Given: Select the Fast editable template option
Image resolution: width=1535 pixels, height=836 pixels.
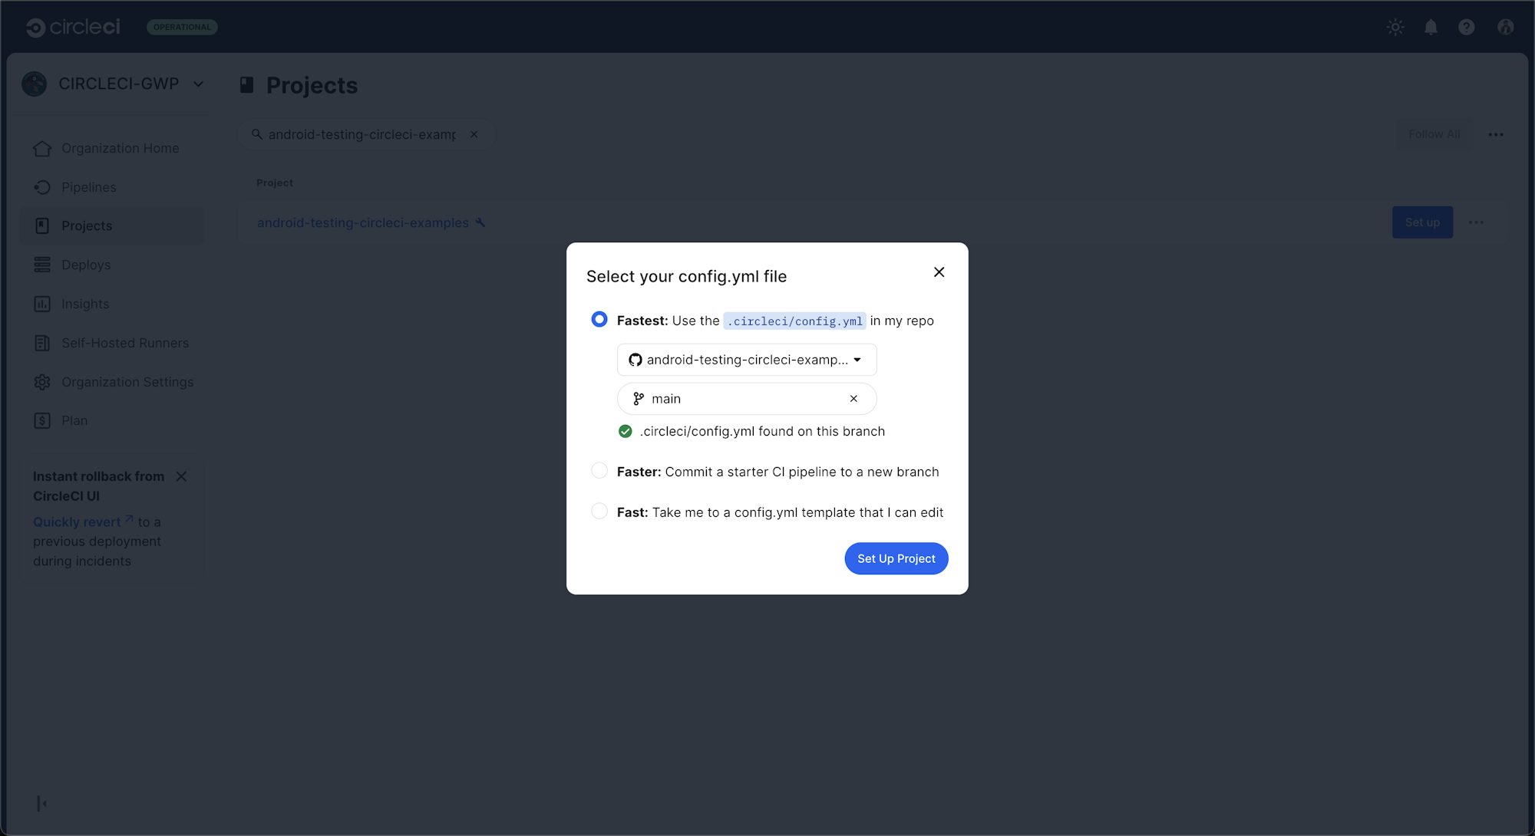Looking at the screenshot, I should pyautogui.click(x=599, y=511).
